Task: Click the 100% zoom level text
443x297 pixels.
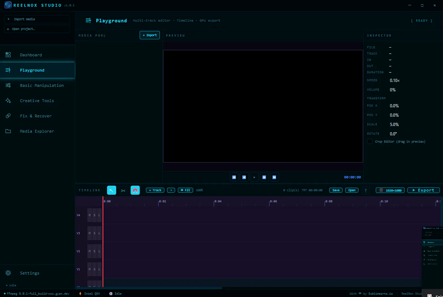Action: (x=199, y=190)
